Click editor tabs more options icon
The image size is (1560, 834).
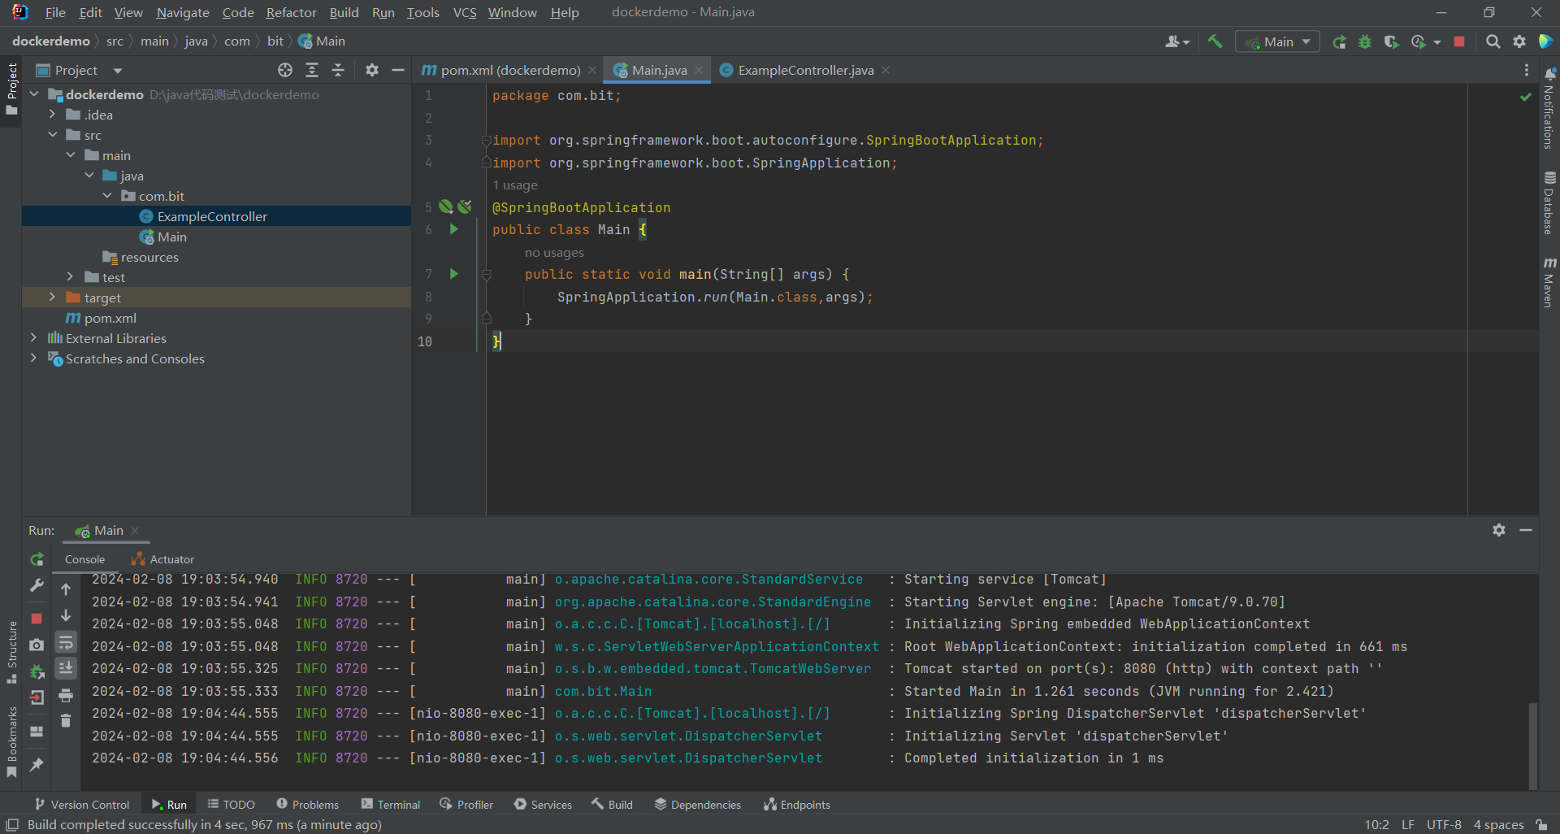[x=1527, y=71]
